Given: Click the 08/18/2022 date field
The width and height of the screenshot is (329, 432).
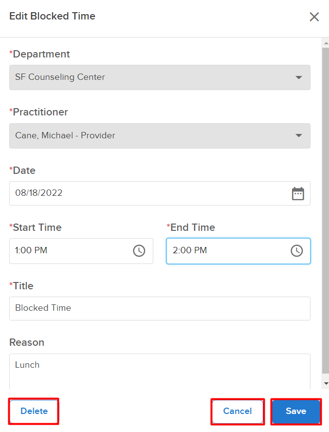Looking at the screenshot, I should 160,193.
